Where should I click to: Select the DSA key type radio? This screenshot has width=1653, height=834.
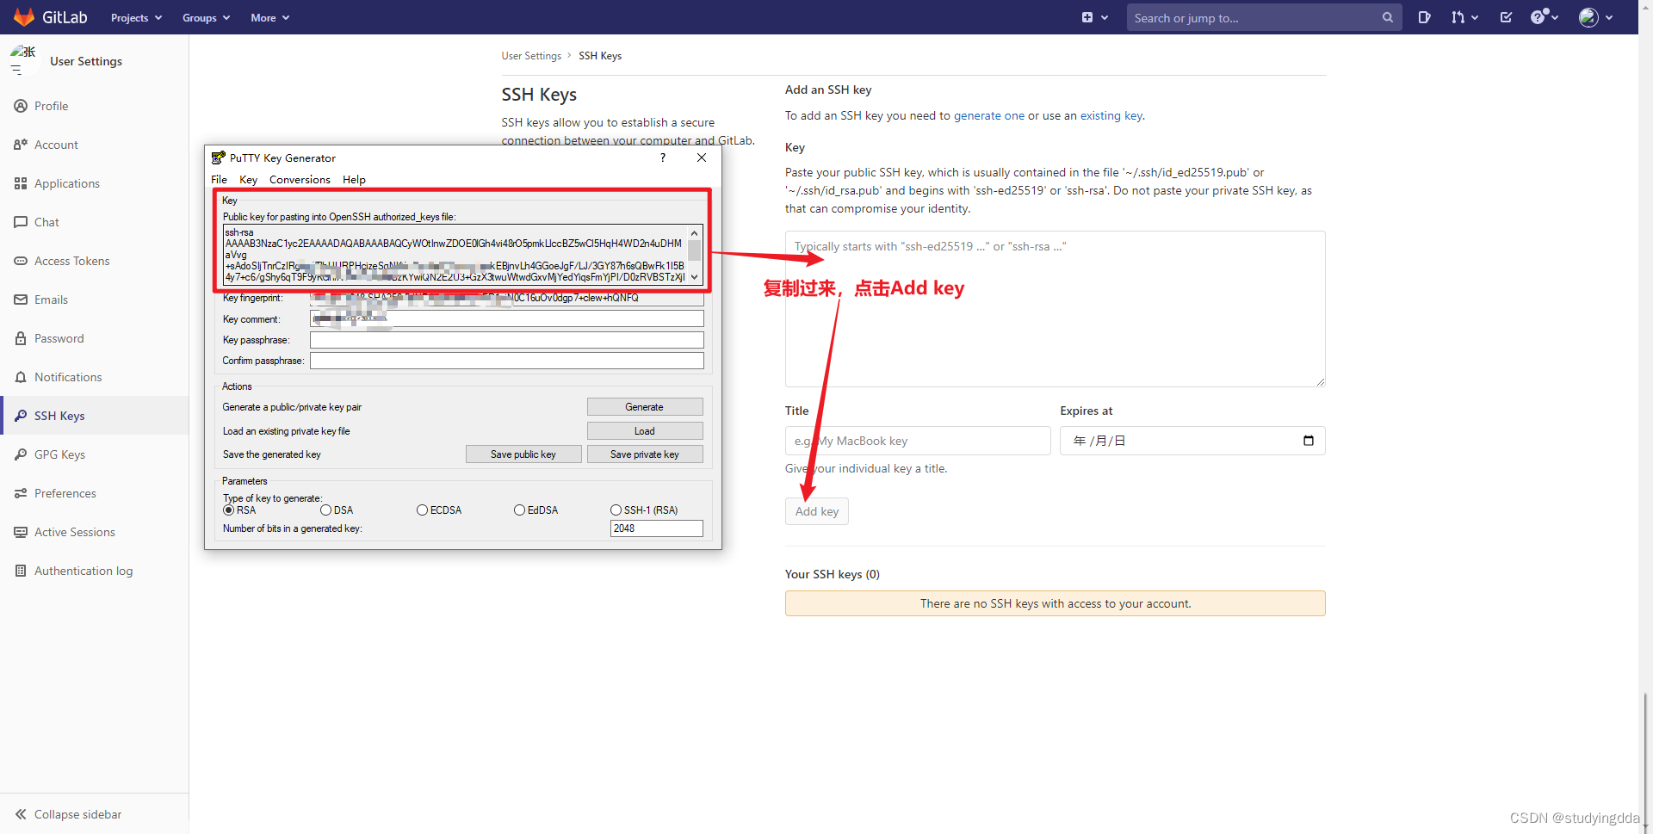326,510
